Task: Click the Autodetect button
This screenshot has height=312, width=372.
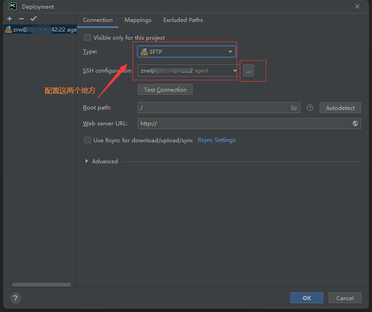Action: (340, 108)
